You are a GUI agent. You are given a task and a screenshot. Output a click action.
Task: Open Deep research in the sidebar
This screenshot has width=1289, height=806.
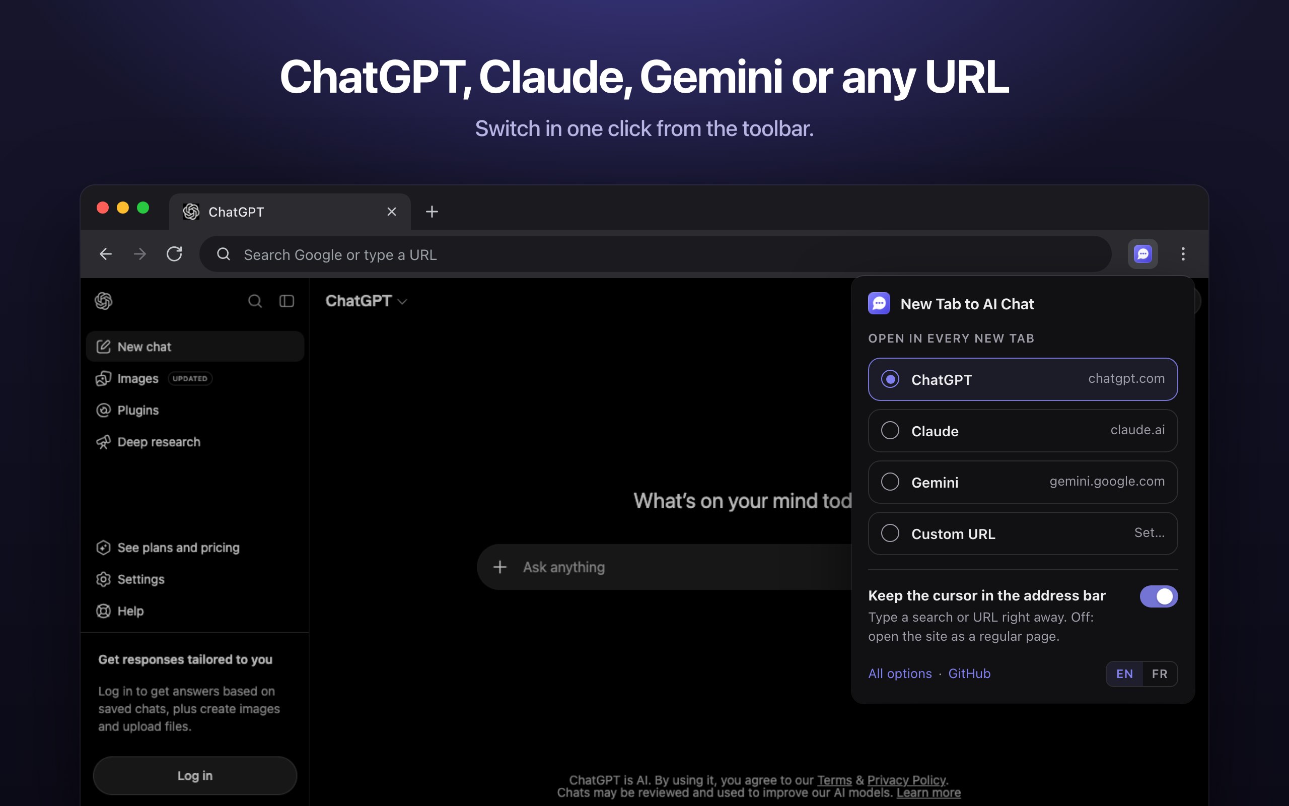[195, 442]
